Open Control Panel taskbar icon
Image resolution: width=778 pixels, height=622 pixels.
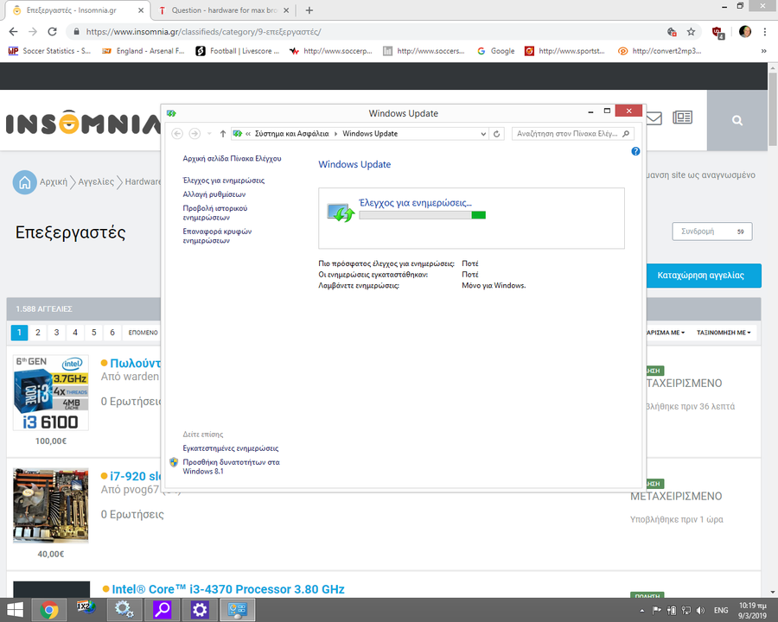(x=237, y=610)
